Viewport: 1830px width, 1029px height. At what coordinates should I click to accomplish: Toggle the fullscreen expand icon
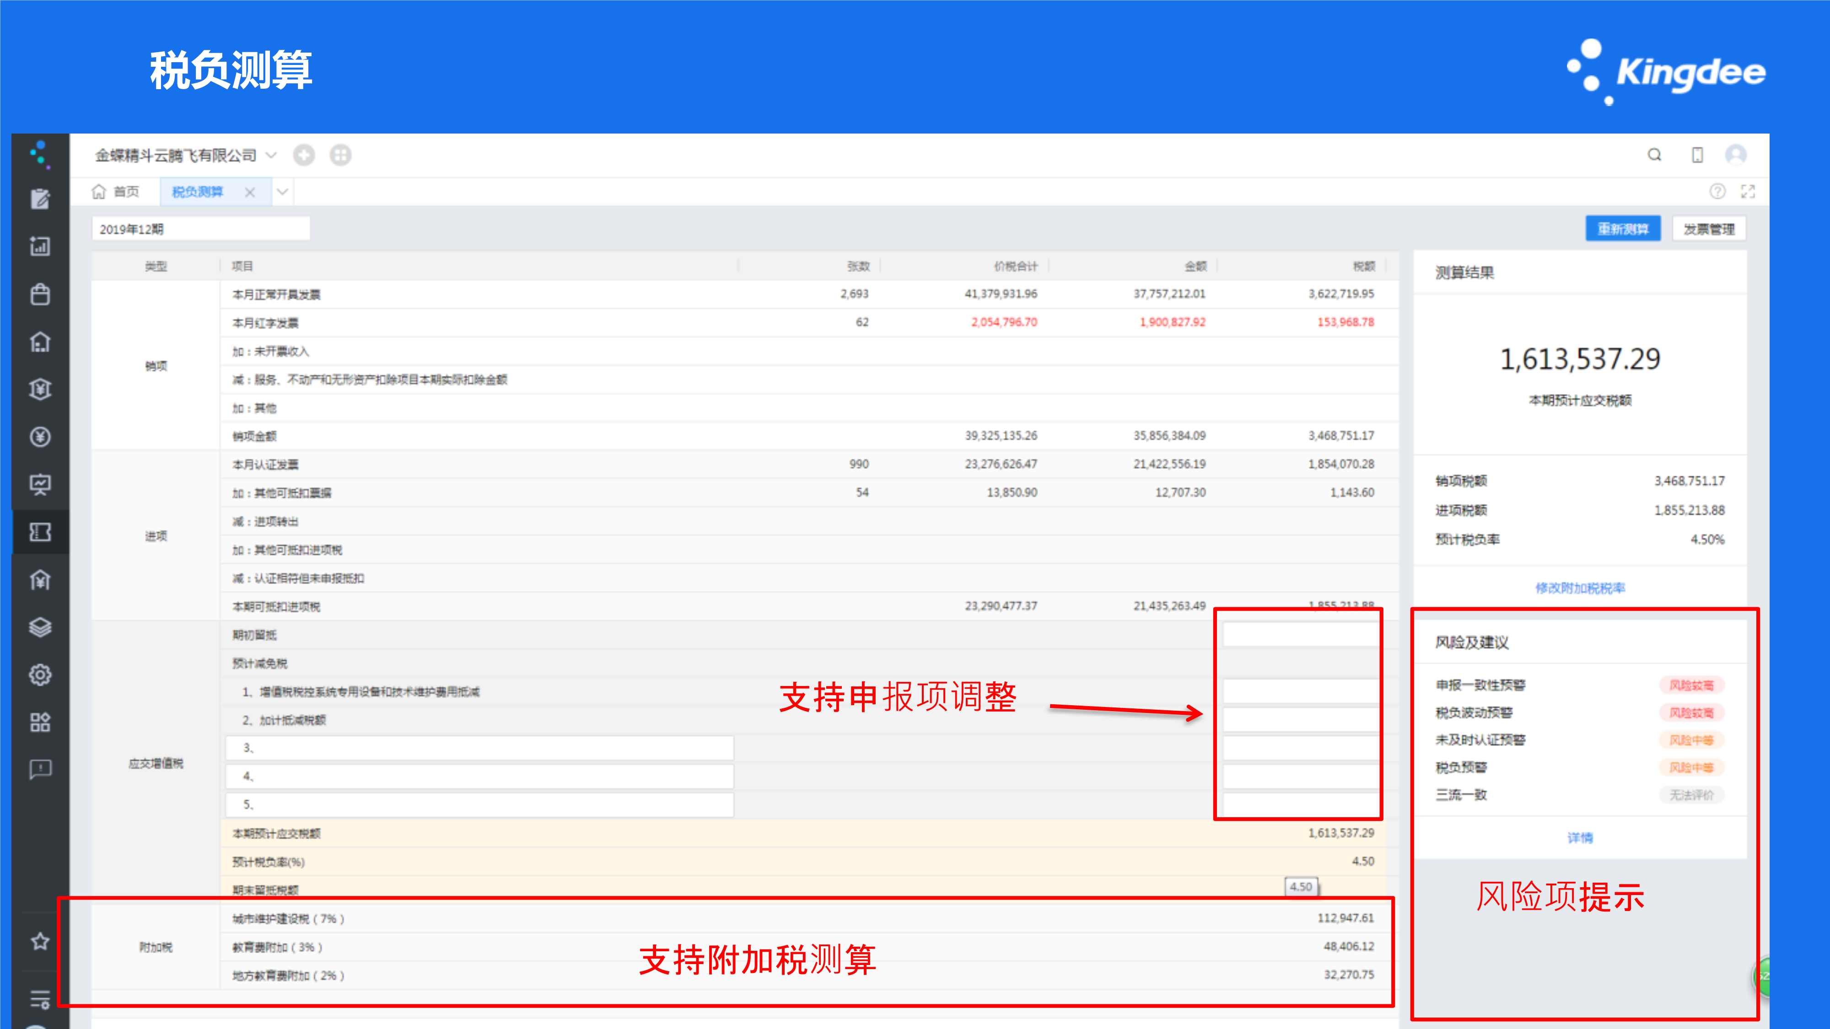click(x=1748, y=191)
